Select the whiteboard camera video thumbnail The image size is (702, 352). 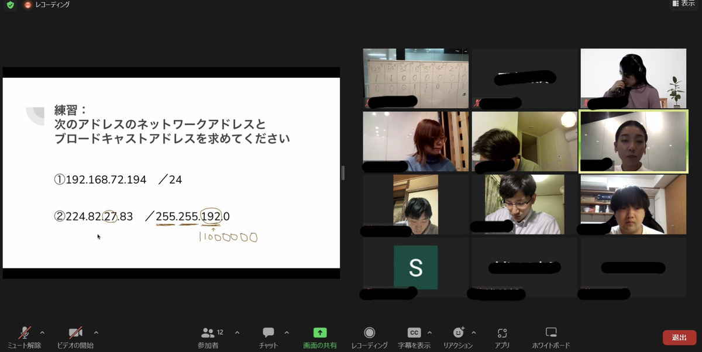click(415, 78)
